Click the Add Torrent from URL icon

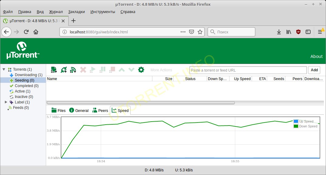coord(64,70)
